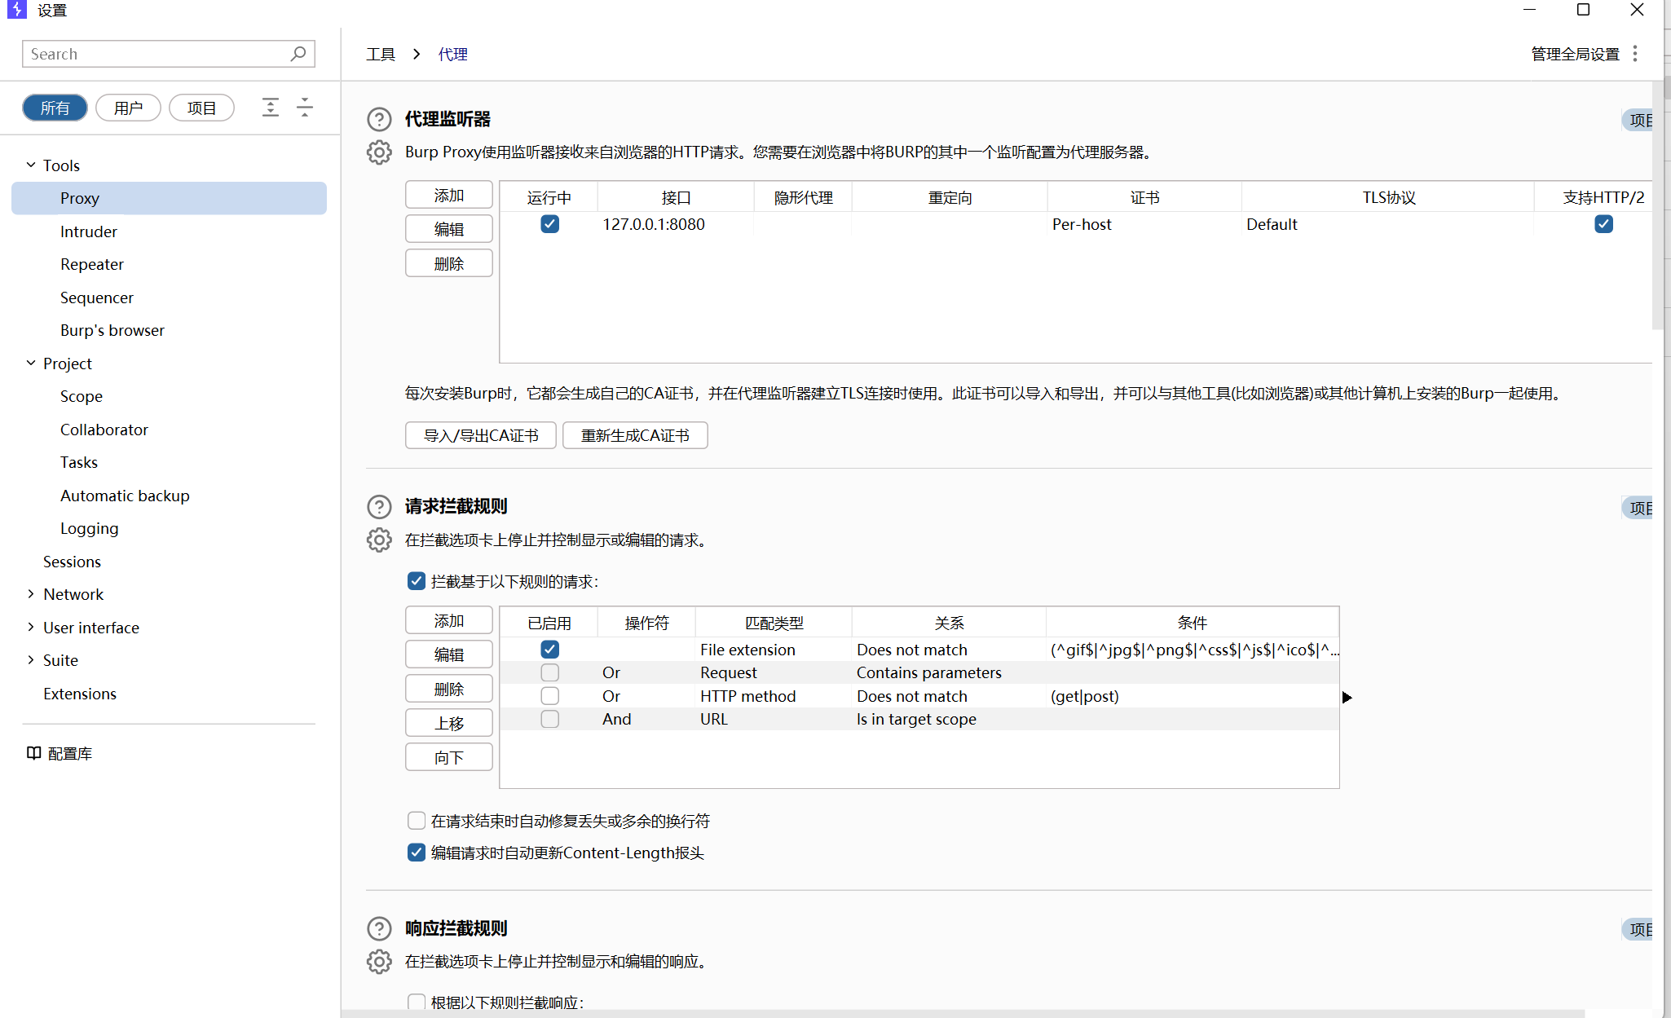Viewport: 1671px width, 1018px height.
Task: Select the 用户 filter tab
Action: coord(128,108)
